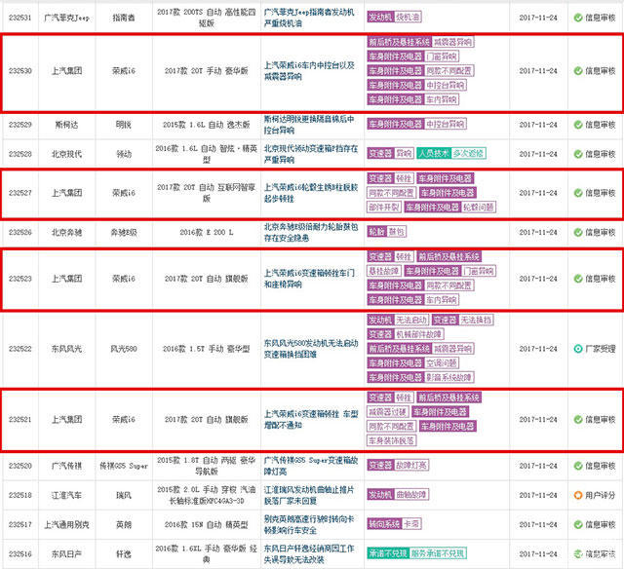
Task: Open complaint 北京奔驰E级倍耐力轮胎鼓包
Action: pos(311,232)
